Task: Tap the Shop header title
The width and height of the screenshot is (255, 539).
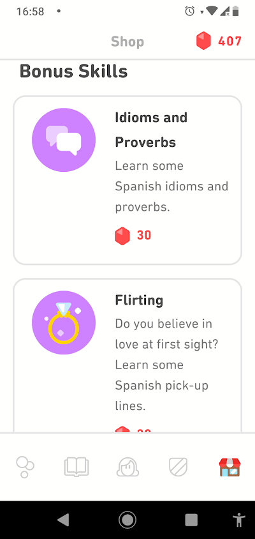Action: click(127, 42)
